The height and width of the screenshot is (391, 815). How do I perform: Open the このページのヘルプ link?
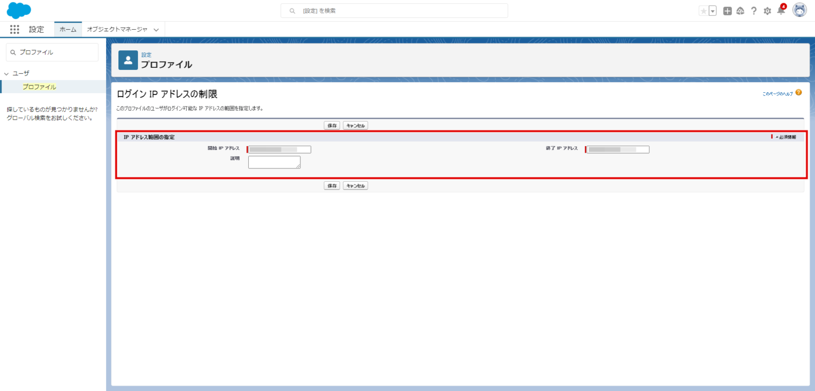[x=777, y=92]
